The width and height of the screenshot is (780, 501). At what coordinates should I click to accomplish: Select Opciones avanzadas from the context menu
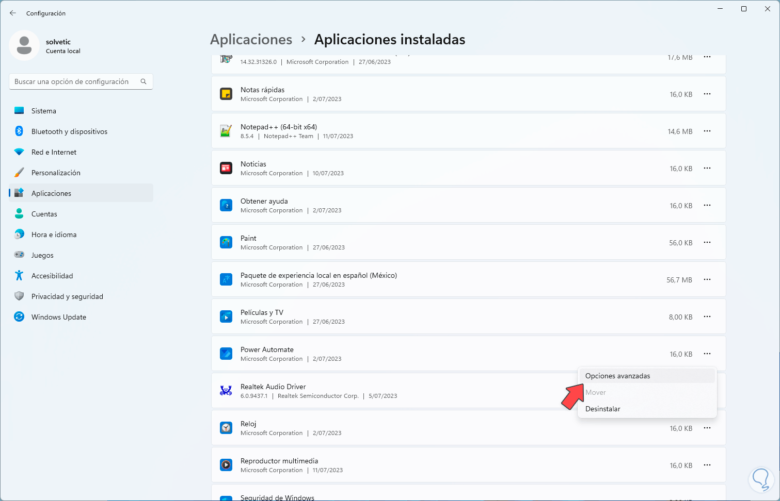click(x=647, y=376)
